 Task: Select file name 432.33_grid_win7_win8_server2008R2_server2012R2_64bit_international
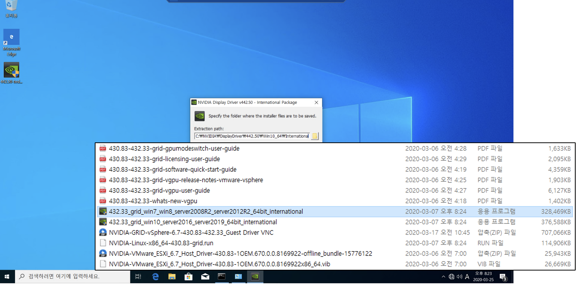pos(206,211)
